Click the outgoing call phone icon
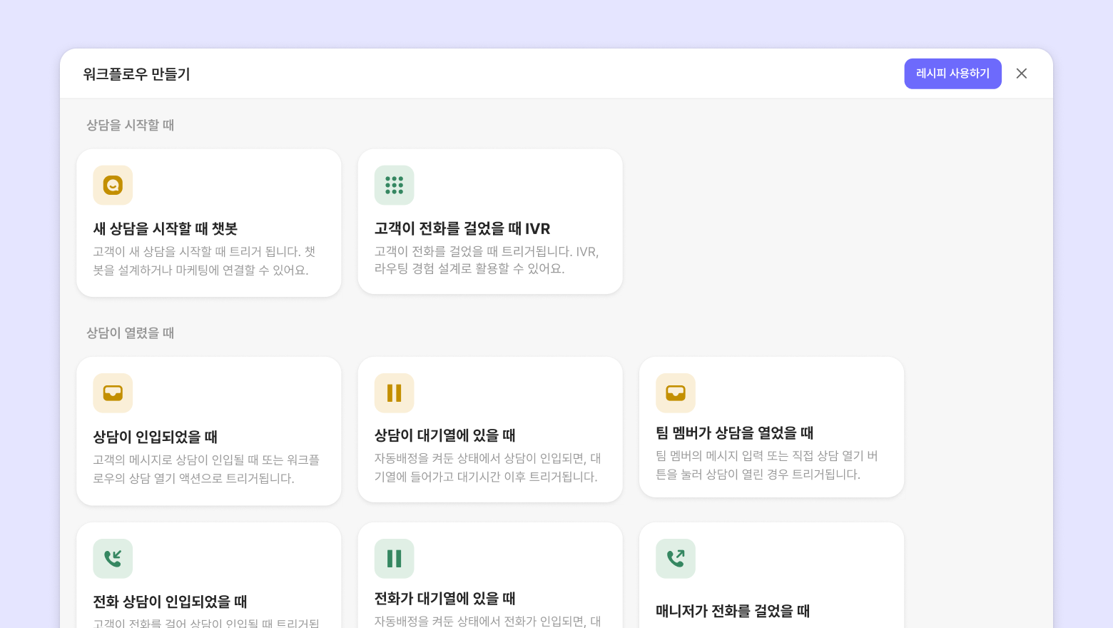This screenshot has height=628, width=1113. click(x=675, y=559)
